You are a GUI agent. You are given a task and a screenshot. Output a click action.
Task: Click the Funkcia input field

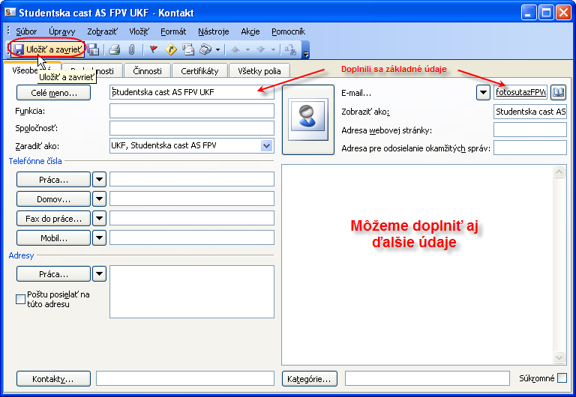pyautogui.click(x=191, y=111)
